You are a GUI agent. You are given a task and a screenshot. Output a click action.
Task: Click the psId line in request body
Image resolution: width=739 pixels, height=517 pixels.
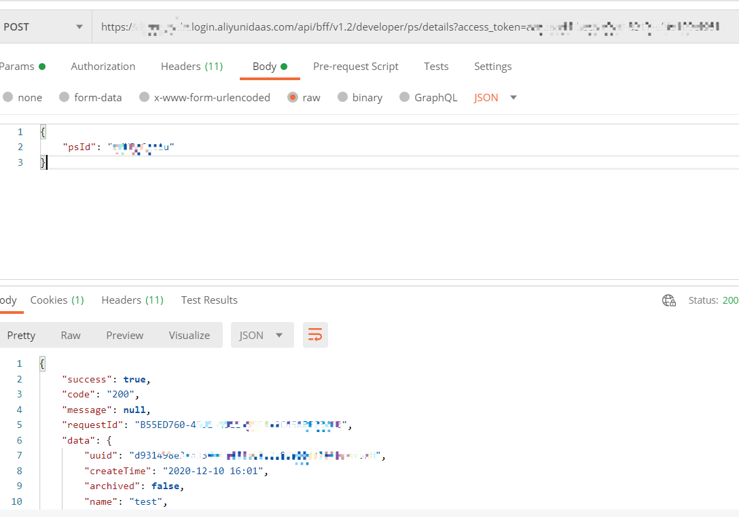tap(118, 147)
